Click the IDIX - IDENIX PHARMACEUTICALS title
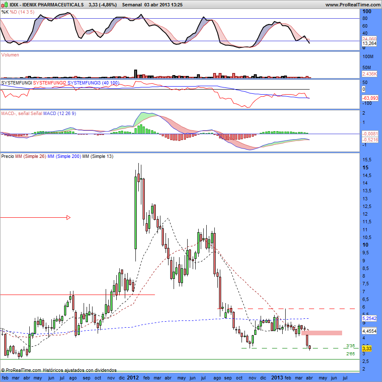 tap(47, 5)
